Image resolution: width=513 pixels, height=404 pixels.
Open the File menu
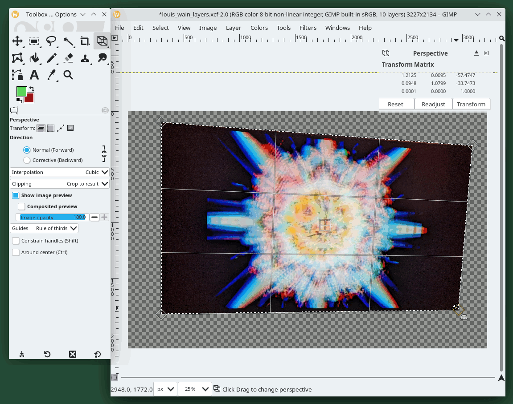[119, 28]
